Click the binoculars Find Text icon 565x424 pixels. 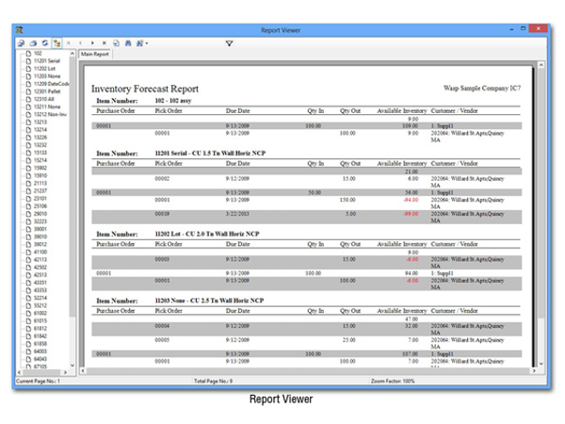pos(128,43)
